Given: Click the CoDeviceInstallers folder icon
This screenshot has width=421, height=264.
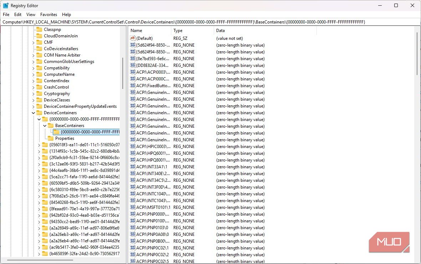Looking at the screenshot, I should tap(39, 49).
